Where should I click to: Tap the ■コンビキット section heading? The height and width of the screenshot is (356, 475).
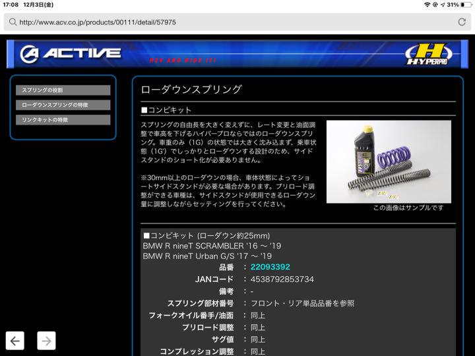pos(166,110)
